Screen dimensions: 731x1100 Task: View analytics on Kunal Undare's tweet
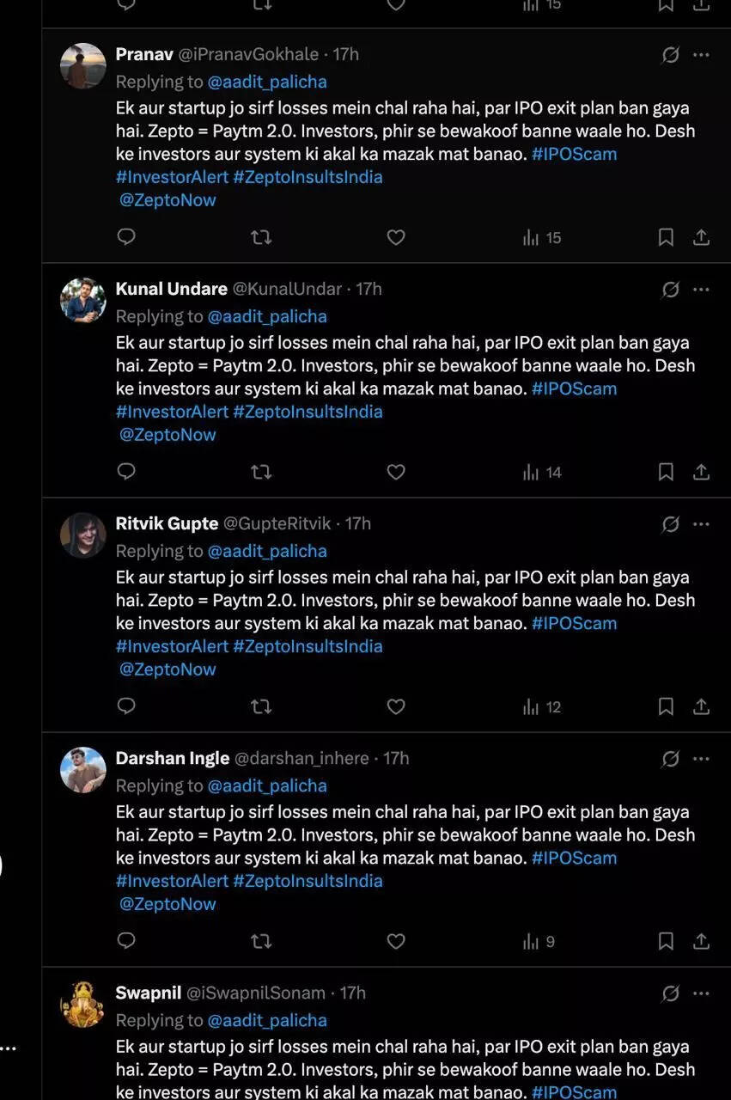542,472
